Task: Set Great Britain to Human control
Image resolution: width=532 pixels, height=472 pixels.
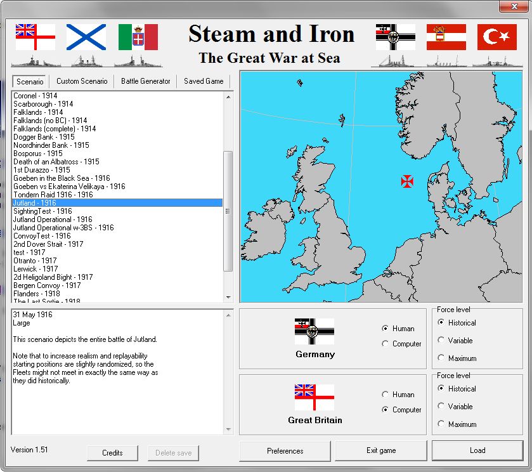Action: pos(386,394)
